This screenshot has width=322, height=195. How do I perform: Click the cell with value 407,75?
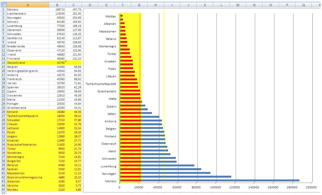tap(73, 9)
